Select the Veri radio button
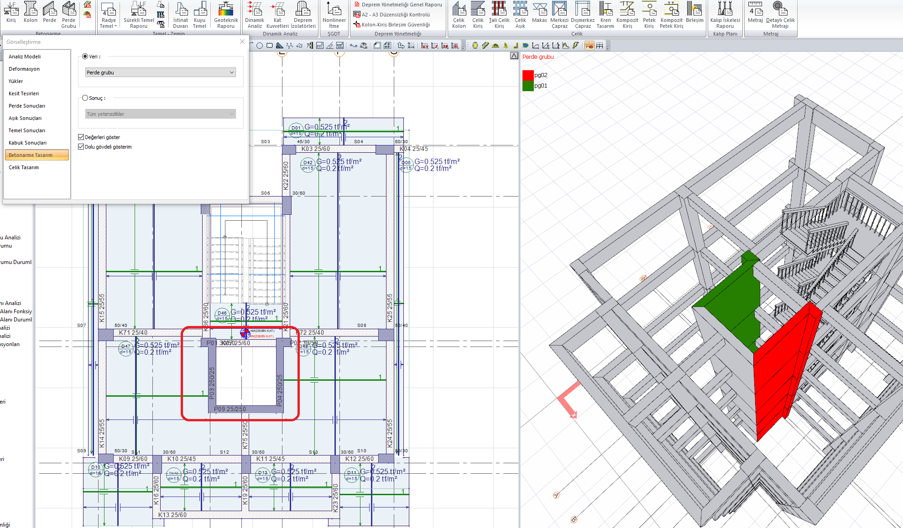This screenshot has height=528, width=903. pyautogui.click(x=85, y=57)
